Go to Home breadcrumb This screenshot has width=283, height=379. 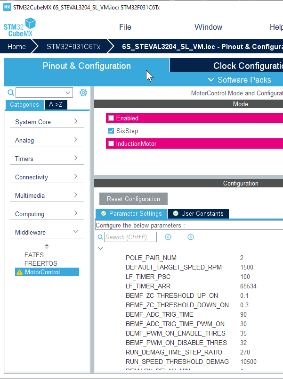click(16, 46)
